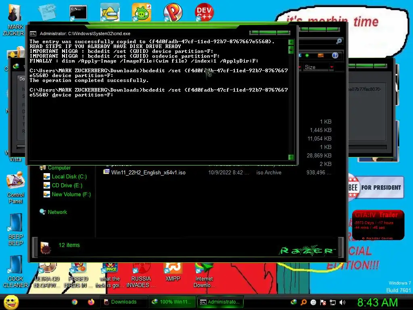This screenshot has height=310, width=413.
Task: Click the round white tray icon
Action: click(x=313, y=302)
